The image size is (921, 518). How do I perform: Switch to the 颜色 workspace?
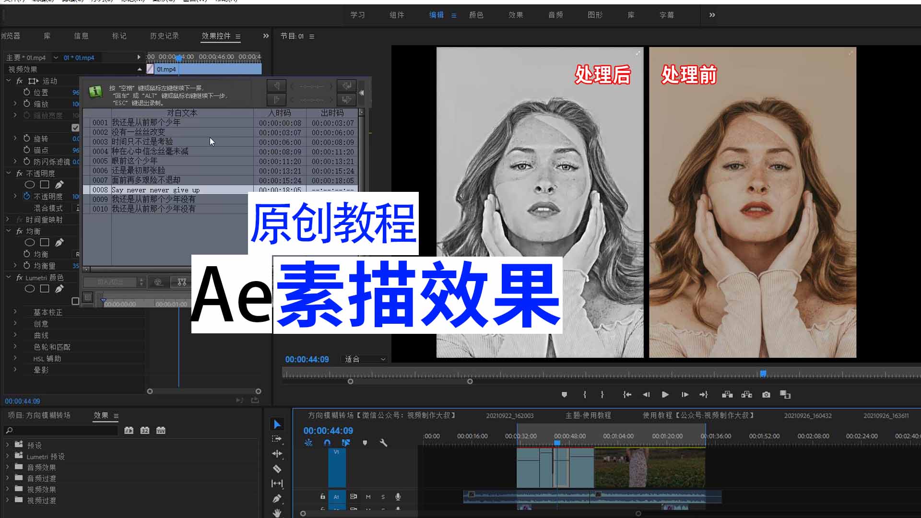click(x=476, y=15)
